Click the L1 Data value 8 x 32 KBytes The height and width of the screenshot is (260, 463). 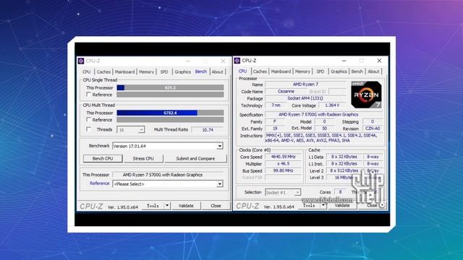tap(344, 157)
